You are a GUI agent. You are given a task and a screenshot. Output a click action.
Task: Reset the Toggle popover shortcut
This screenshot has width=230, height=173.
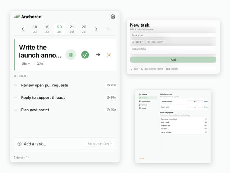[x=206, y=101]
